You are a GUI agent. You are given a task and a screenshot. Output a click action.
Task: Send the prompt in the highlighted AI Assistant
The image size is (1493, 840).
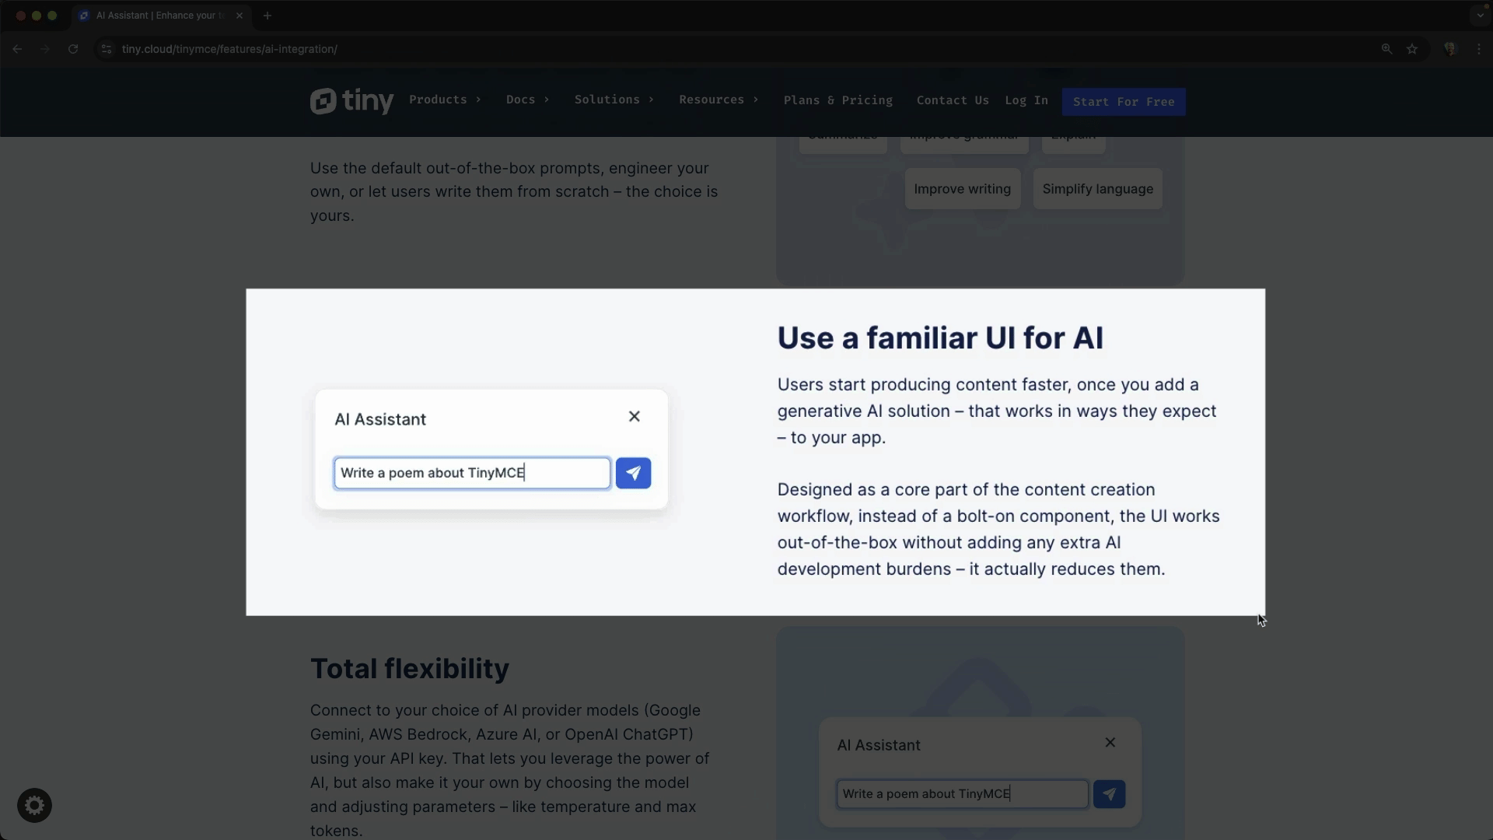[633, 473]
